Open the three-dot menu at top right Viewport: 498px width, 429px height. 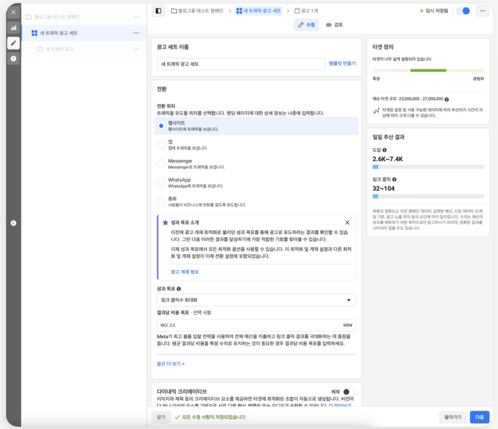482,11
